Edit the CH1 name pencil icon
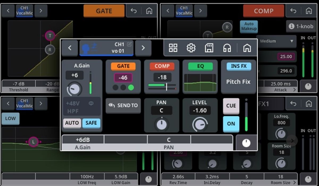Screen dimensions: 319x186 [129, 44]
